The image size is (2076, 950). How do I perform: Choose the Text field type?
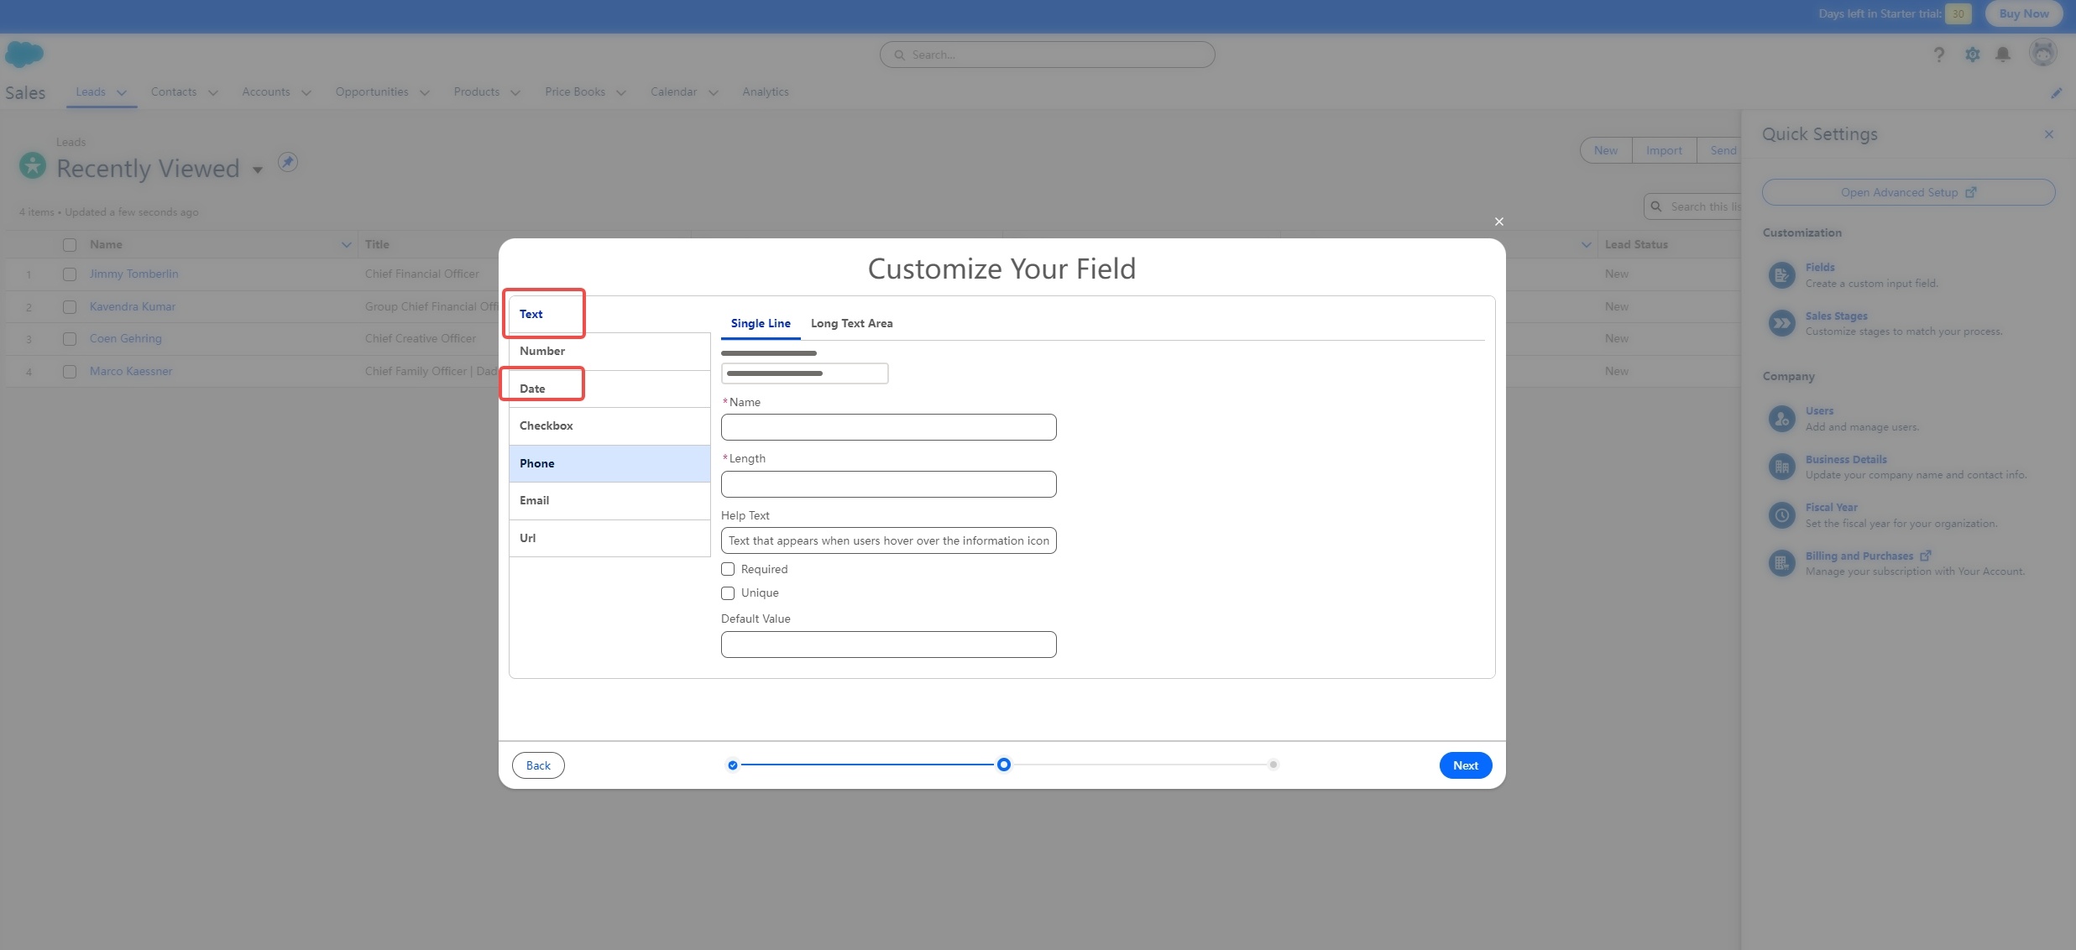[609, 314]
